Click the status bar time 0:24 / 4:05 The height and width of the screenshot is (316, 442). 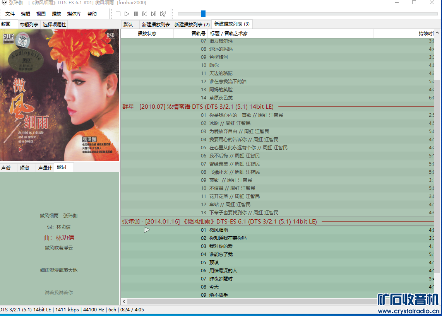(x=132, y=309)
